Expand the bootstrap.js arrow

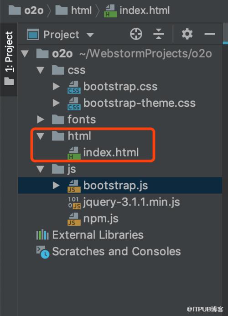tap(56, 186)
